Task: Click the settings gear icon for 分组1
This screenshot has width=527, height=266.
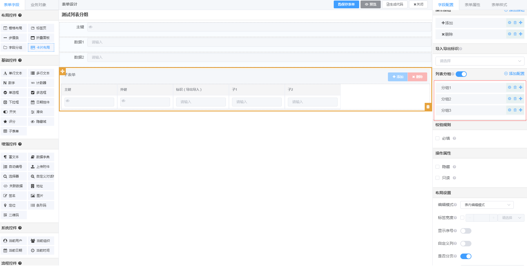Action: (x=509, y=87)
